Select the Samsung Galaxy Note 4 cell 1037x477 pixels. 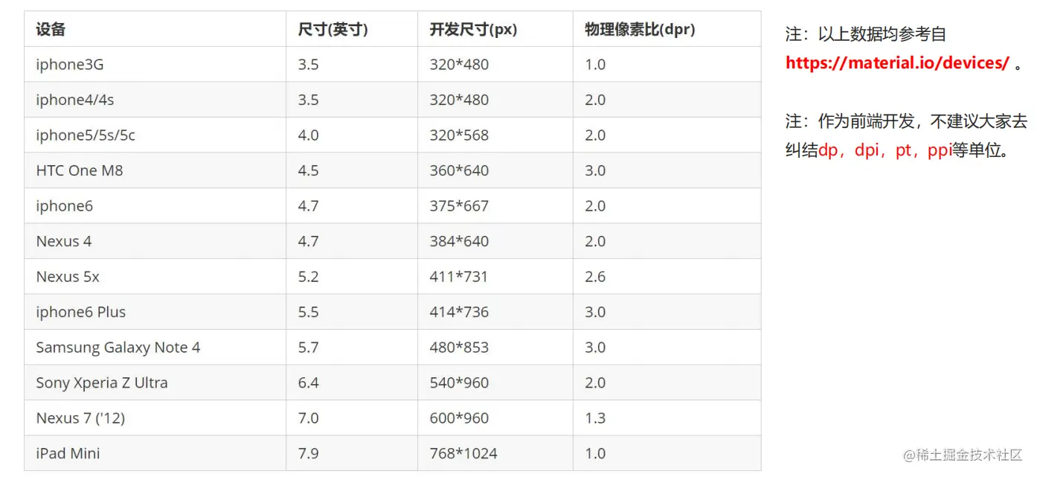point(118,348)
